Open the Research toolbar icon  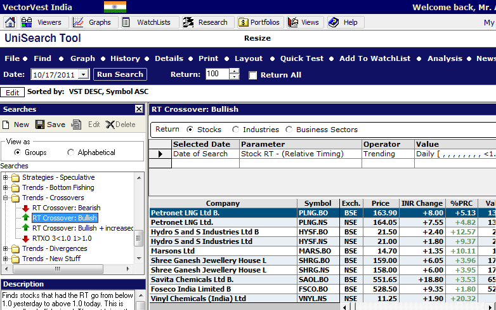[189, 22]
